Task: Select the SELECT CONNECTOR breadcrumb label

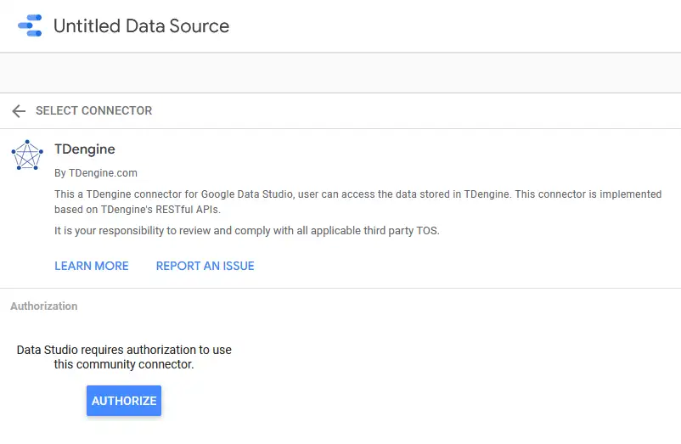Action: [93, 111]
